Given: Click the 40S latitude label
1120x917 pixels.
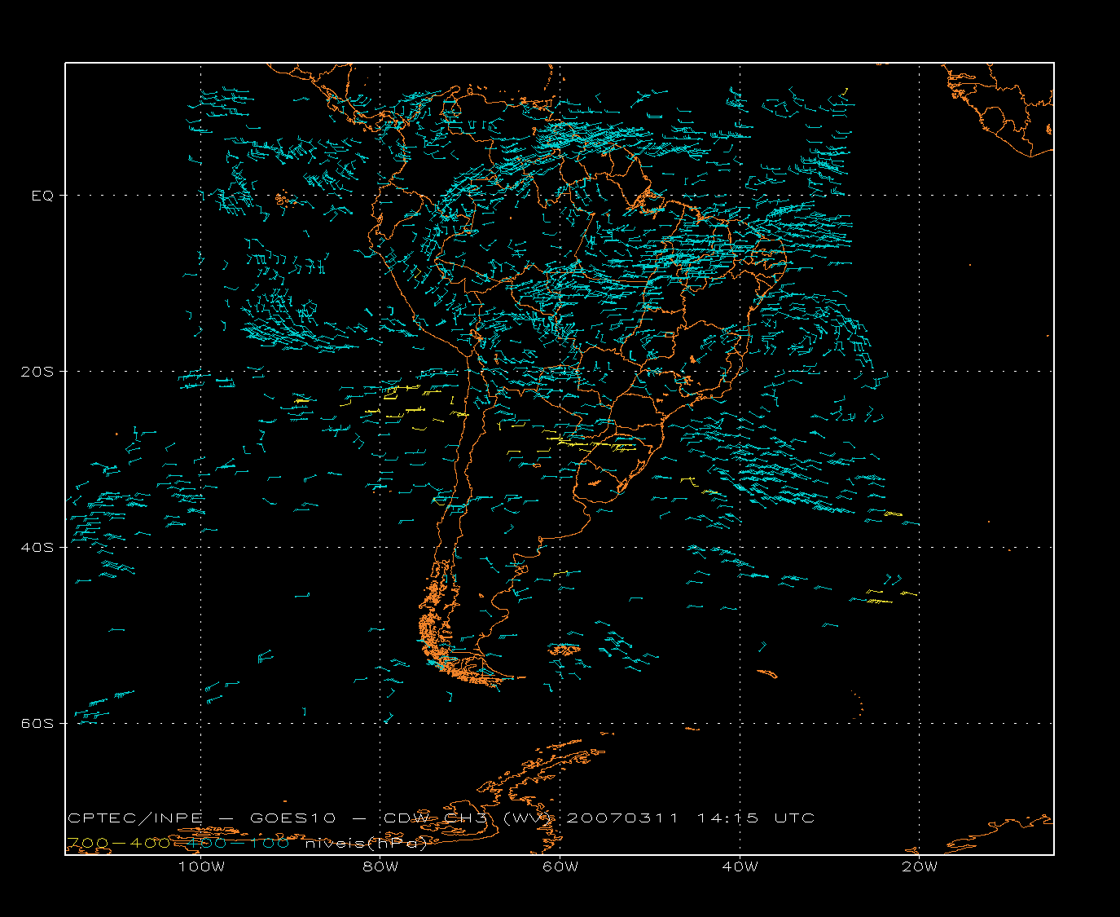Looking at the screenshot, I should tap(37, 548).
